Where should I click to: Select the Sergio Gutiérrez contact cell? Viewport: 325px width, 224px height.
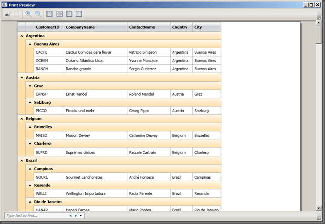pyautogui.click(x=148, y=69)
